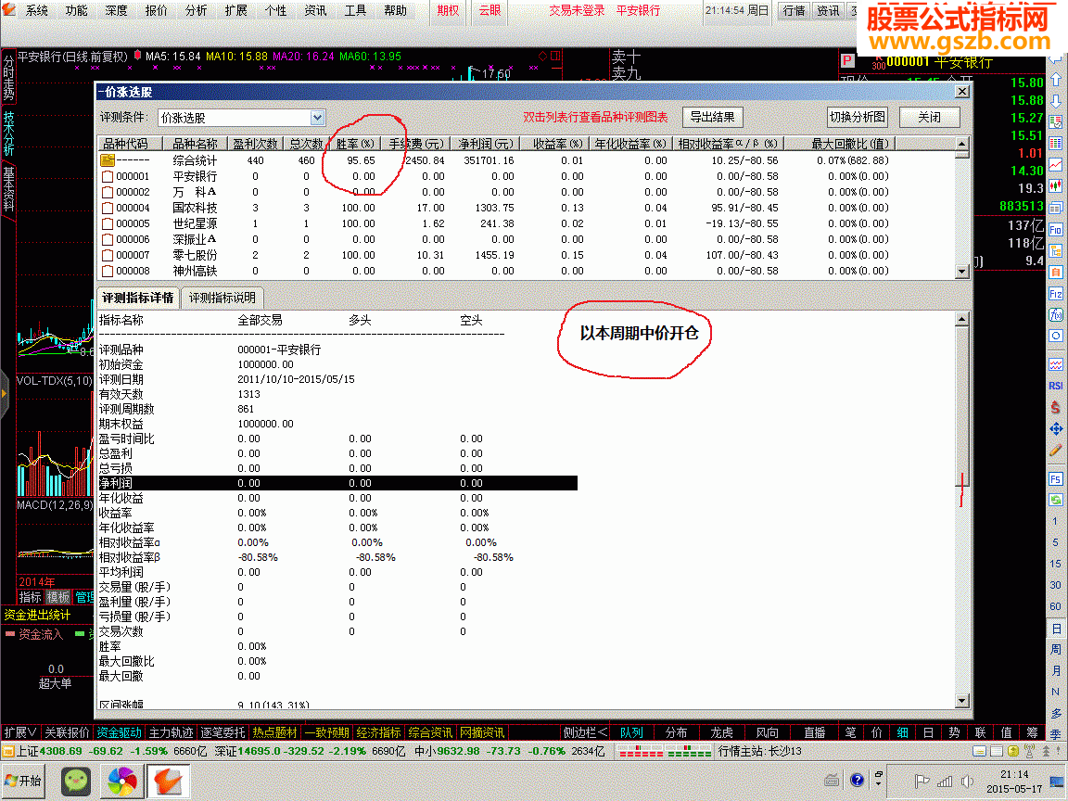Image resolution: width=1068 pixels, height=801 pixels.
Task: Click the 云眼 button in top bar
Action: [x=489, y=10]
